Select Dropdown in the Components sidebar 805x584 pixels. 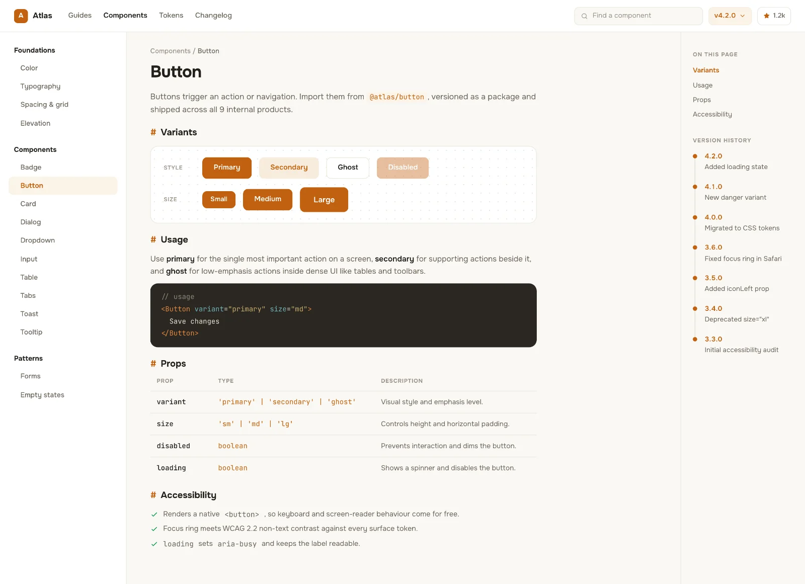[38, 240]
